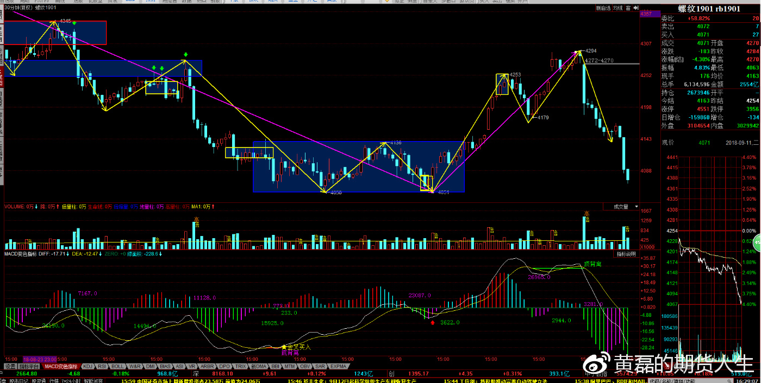The image size is (761, 383).
Task: Click the arrow icon beside 窗 button
Action: [635, 8]
